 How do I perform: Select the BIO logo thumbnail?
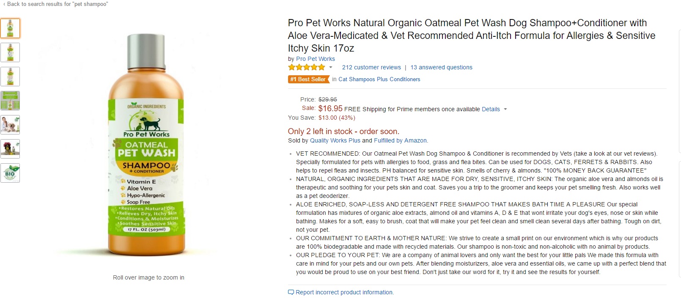pos(10,173)
